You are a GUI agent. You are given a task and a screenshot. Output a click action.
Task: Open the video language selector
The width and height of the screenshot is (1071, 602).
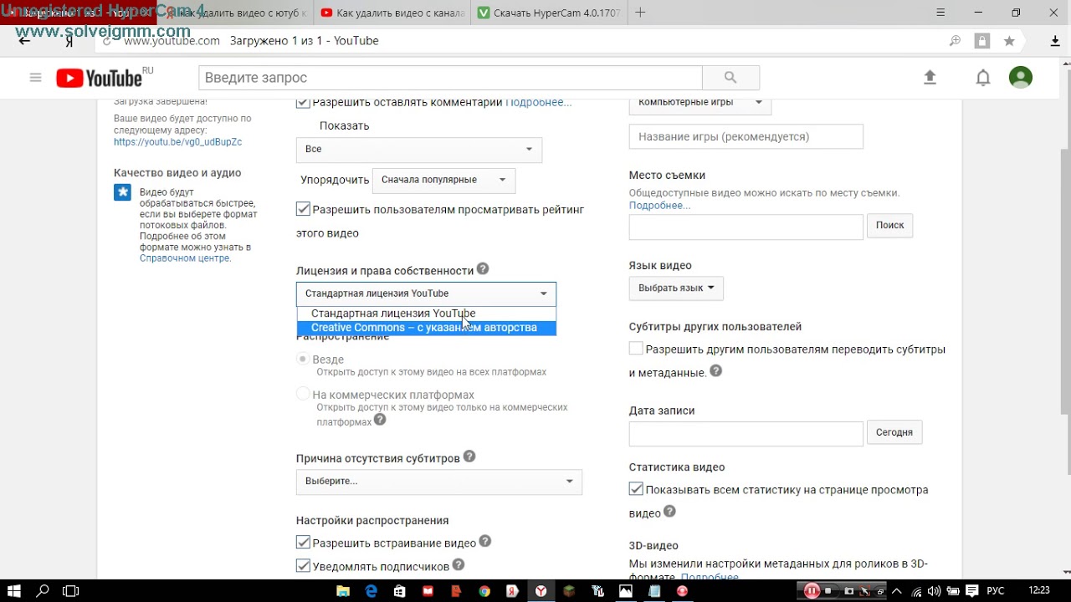(676, 288)
